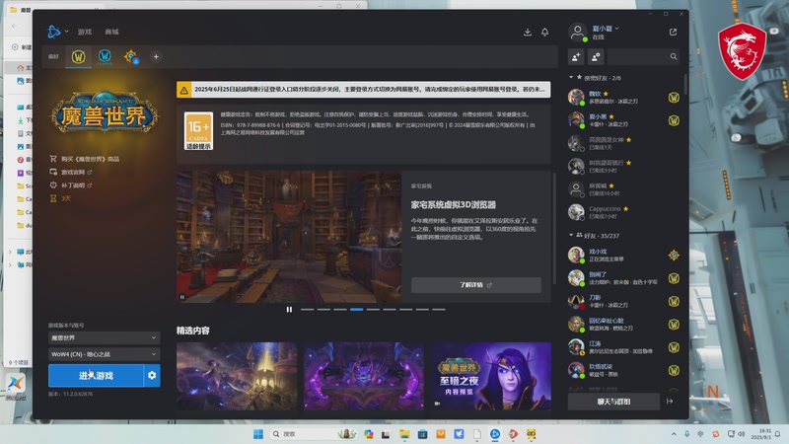Add a favorite game with plus button
789x444 pixels.
(x=156, y=57)
